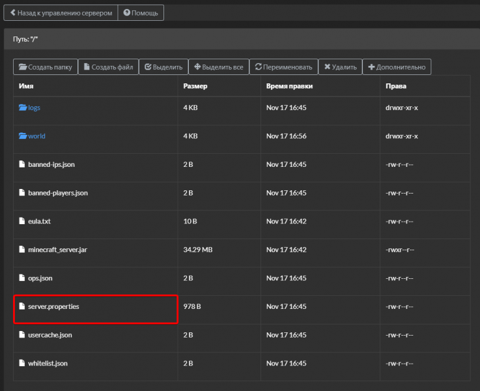Select the ops.json file name

[40, 278]
